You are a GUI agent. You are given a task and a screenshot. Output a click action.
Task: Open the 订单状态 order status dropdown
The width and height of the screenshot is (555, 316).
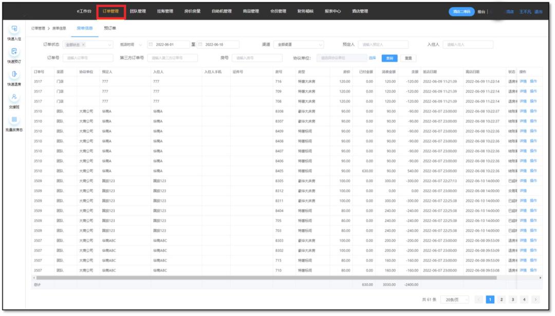[88, 45]
